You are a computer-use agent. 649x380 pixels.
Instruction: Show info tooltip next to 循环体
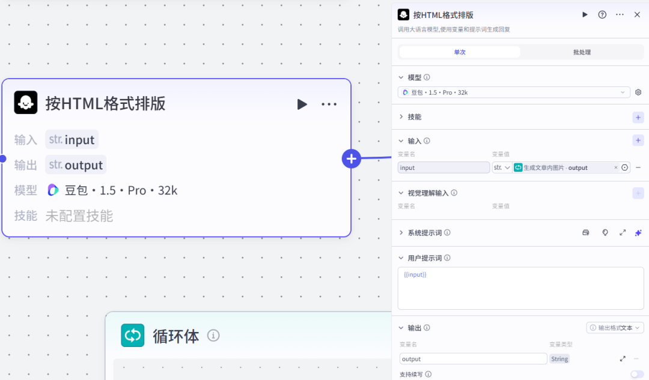[x=213, y=336]
